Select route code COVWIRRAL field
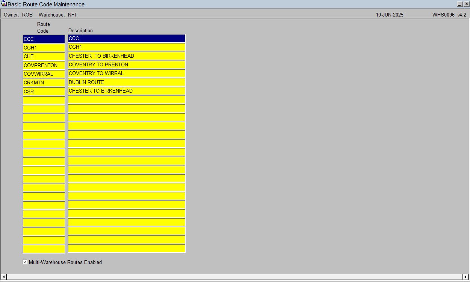Image resolution: width=470 pixels, height=282 pixels. pyautogui.click(x=44, y=74)
